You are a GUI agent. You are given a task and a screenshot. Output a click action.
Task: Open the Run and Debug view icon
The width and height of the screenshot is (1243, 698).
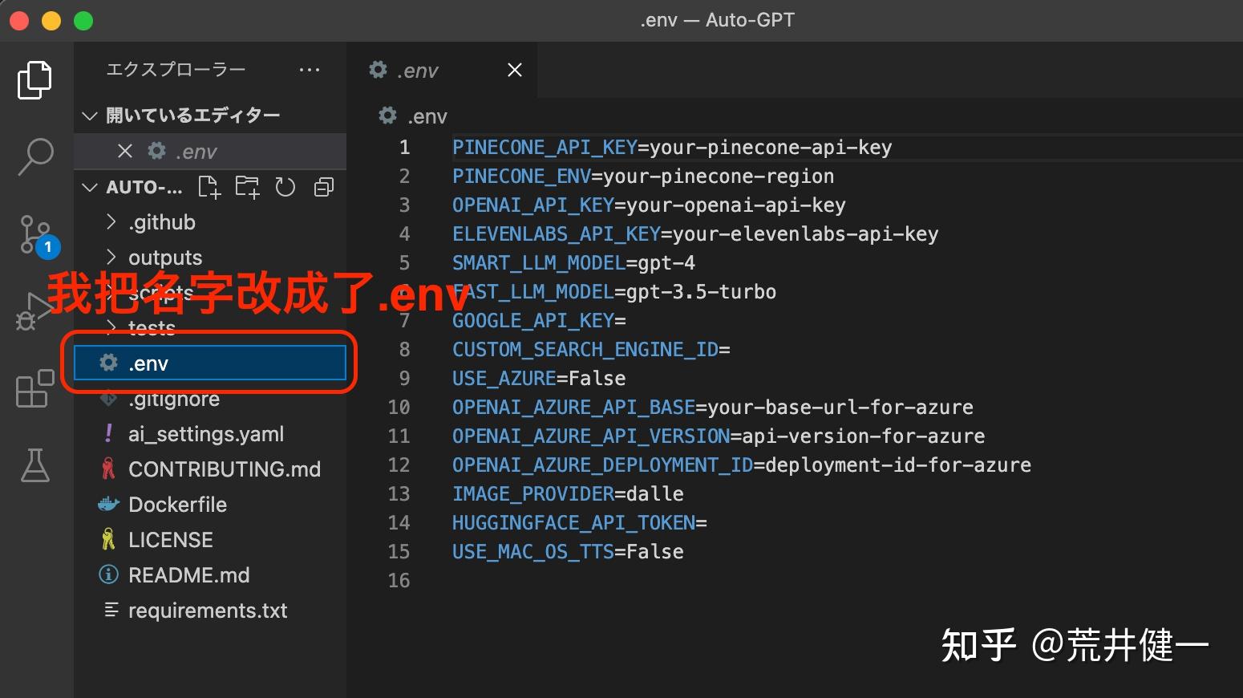point(34,309)
